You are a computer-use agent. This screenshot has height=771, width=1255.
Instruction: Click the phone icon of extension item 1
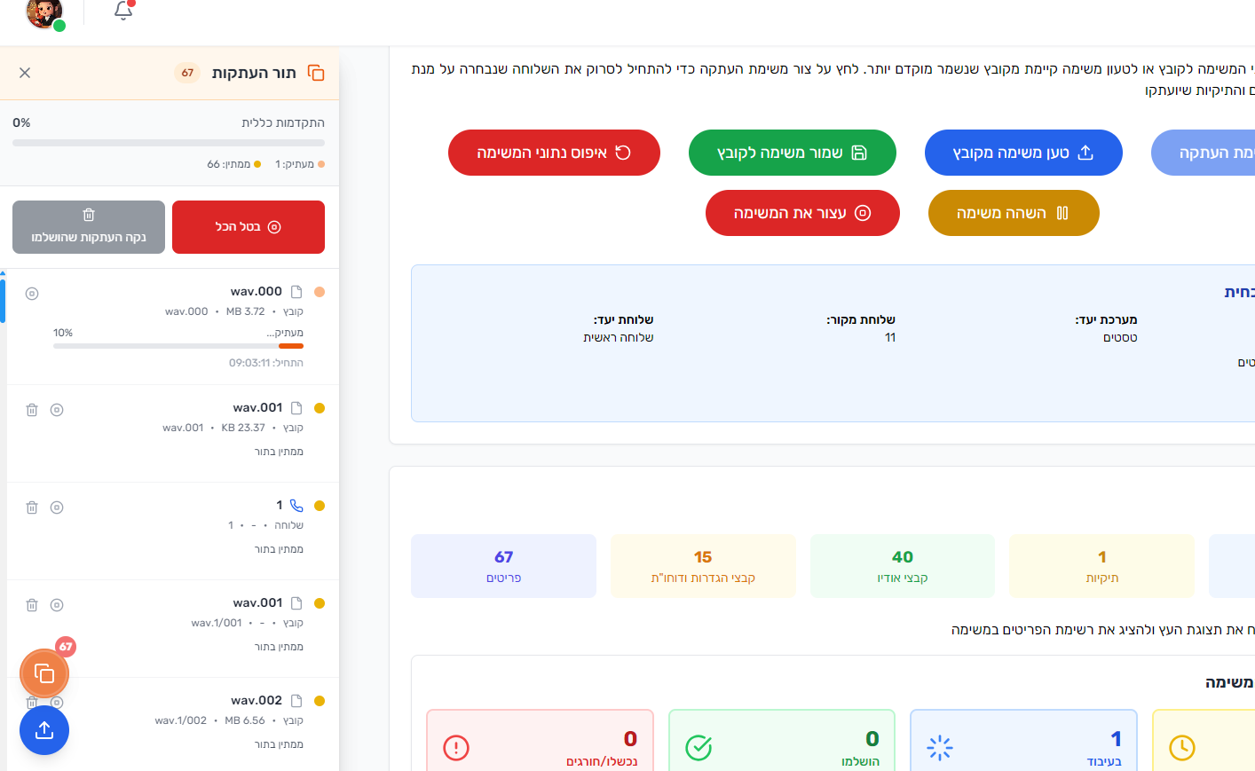tap(296, 506)
